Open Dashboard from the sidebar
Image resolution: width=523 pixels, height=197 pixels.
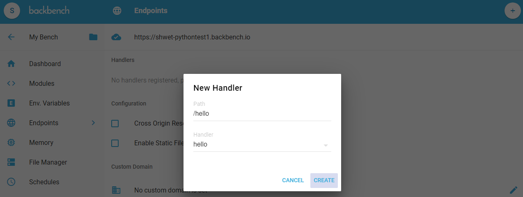45,64
